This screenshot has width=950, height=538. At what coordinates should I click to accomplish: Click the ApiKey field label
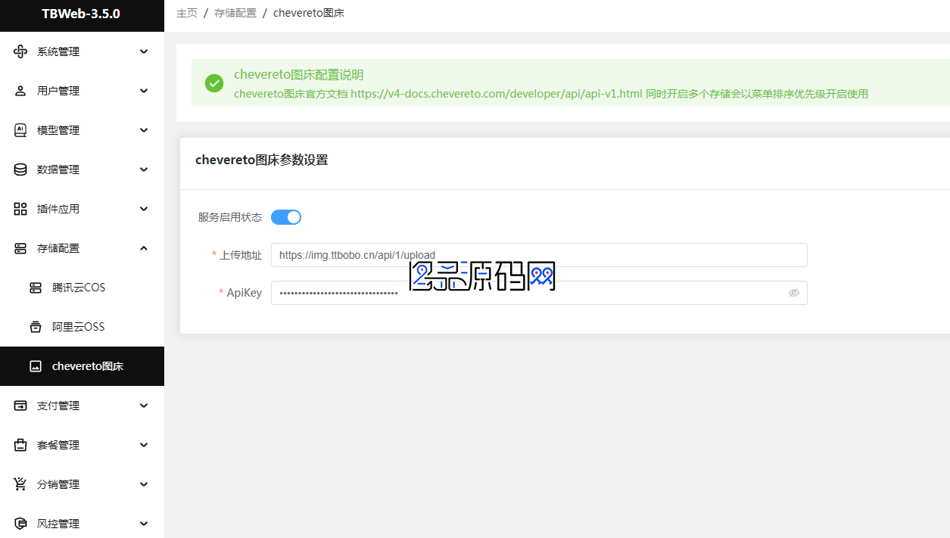click(x=245, y=293)
